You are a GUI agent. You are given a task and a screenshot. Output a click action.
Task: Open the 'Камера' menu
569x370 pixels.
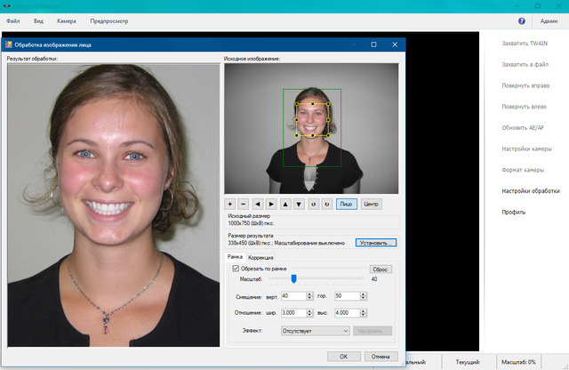[x=67, y=21]
